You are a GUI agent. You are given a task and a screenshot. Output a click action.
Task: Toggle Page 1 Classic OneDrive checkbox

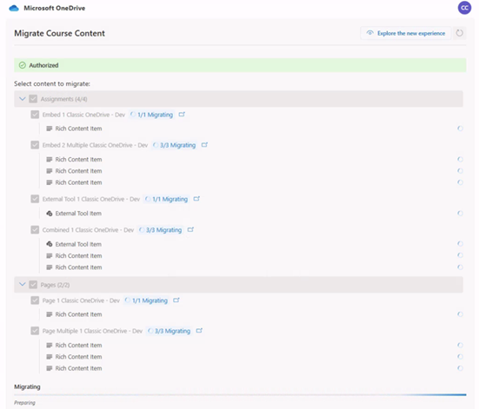point(35,300)
